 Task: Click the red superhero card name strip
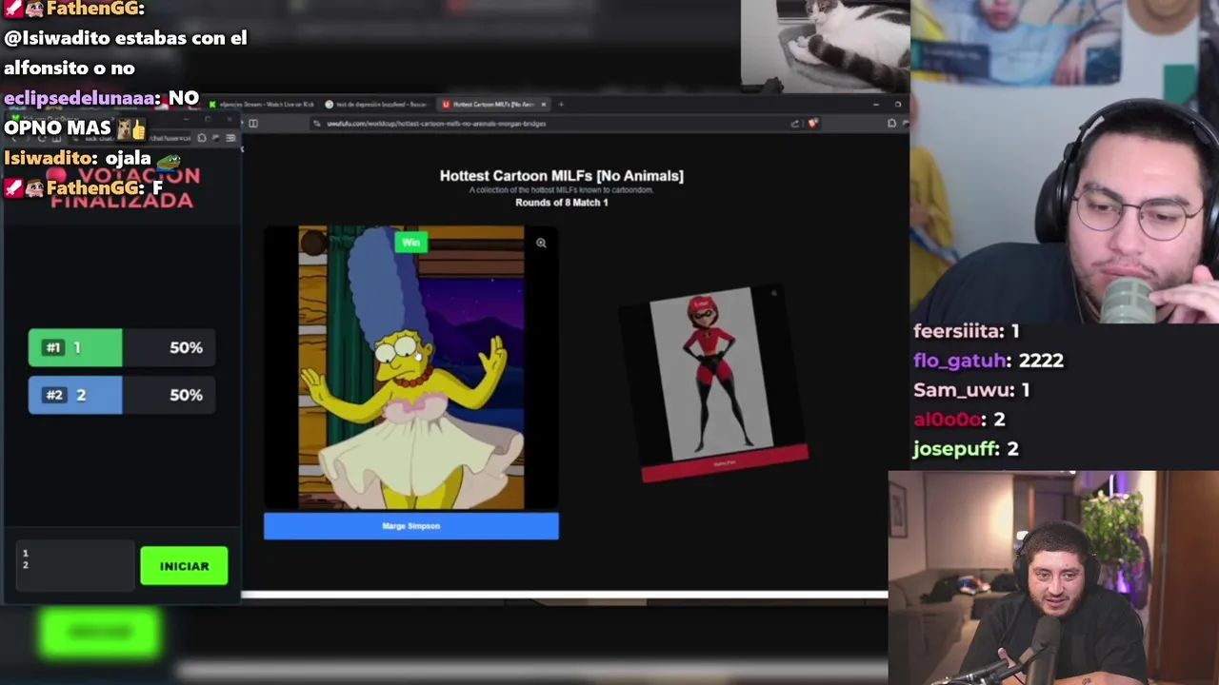726,463
